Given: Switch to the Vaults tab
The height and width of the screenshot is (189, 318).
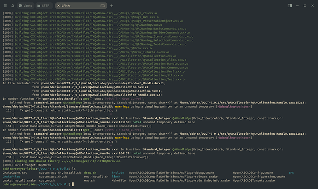Looking at the screenshot, I should pyautogui.click(x=26, y=6).
